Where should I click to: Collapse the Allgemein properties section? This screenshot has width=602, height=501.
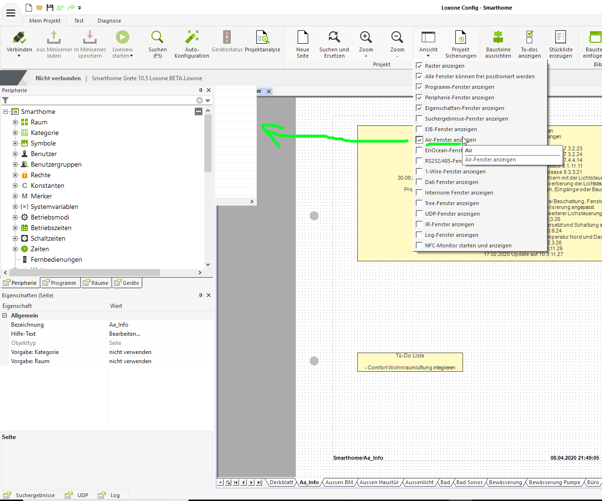[x=5, y=316]
